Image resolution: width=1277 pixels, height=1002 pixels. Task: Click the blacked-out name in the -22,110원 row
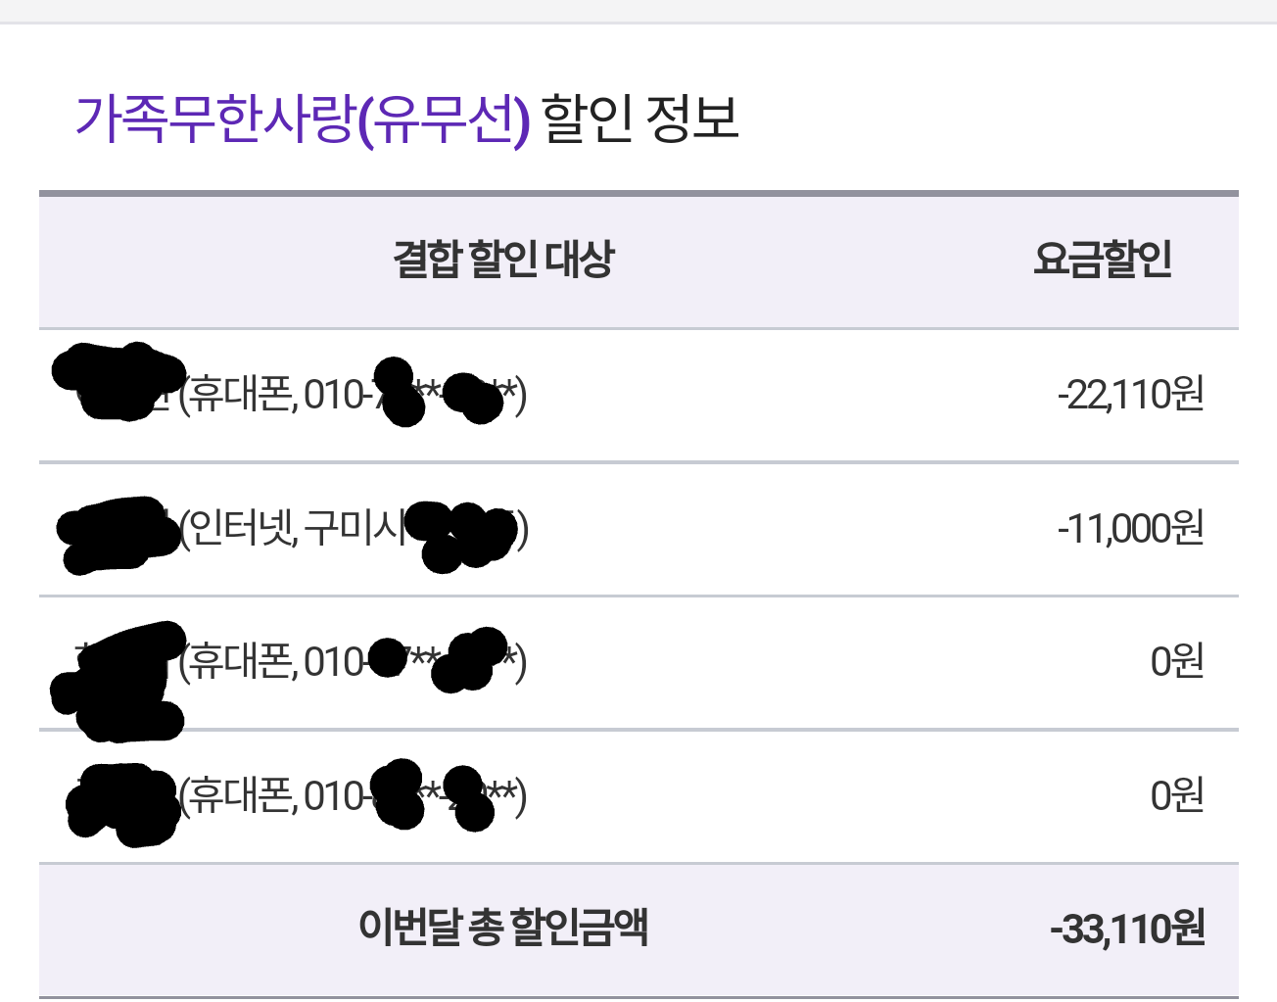pyautogui.click(x=118, y=382)
